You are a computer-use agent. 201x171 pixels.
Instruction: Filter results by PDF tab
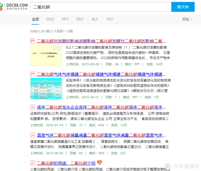80,19
